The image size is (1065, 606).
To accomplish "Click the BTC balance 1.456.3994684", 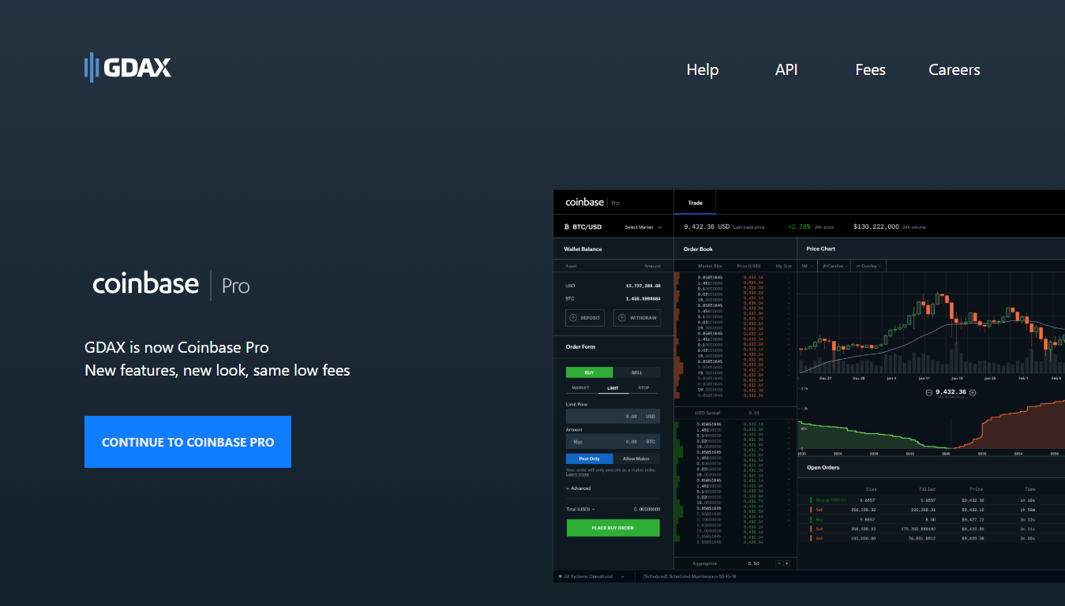I will pos(643,298).
